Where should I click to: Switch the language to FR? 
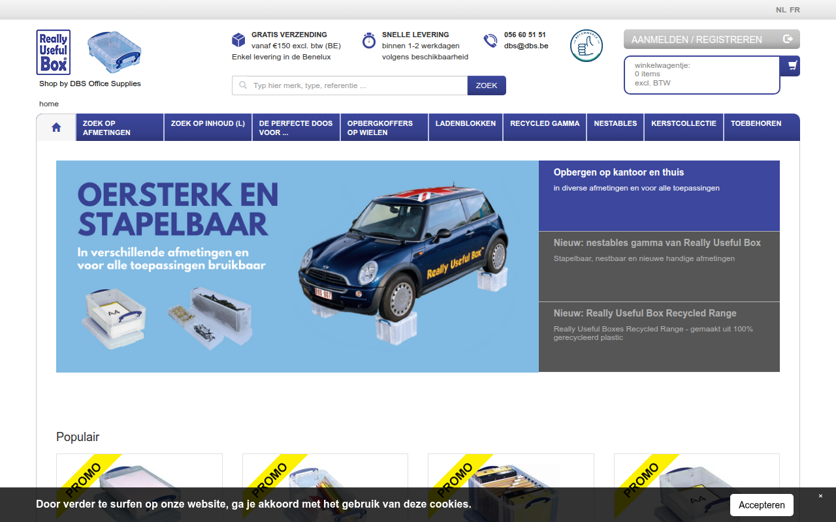pos(795,10)
